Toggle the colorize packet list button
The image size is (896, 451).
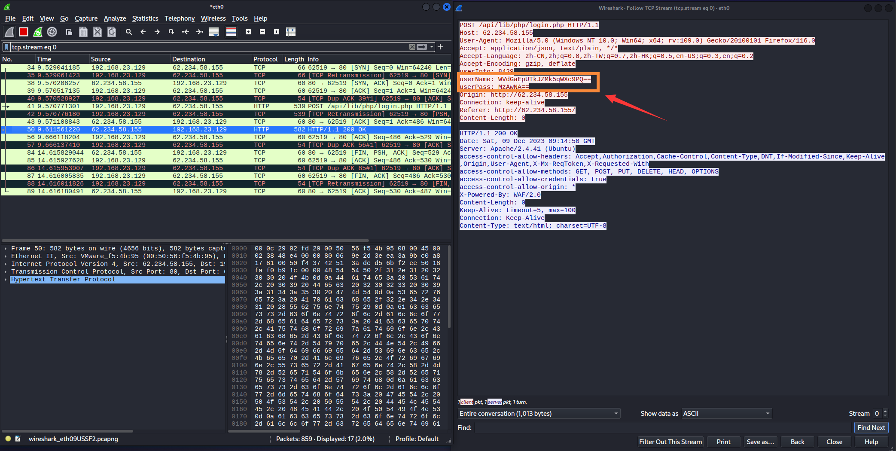coord(231,32)
